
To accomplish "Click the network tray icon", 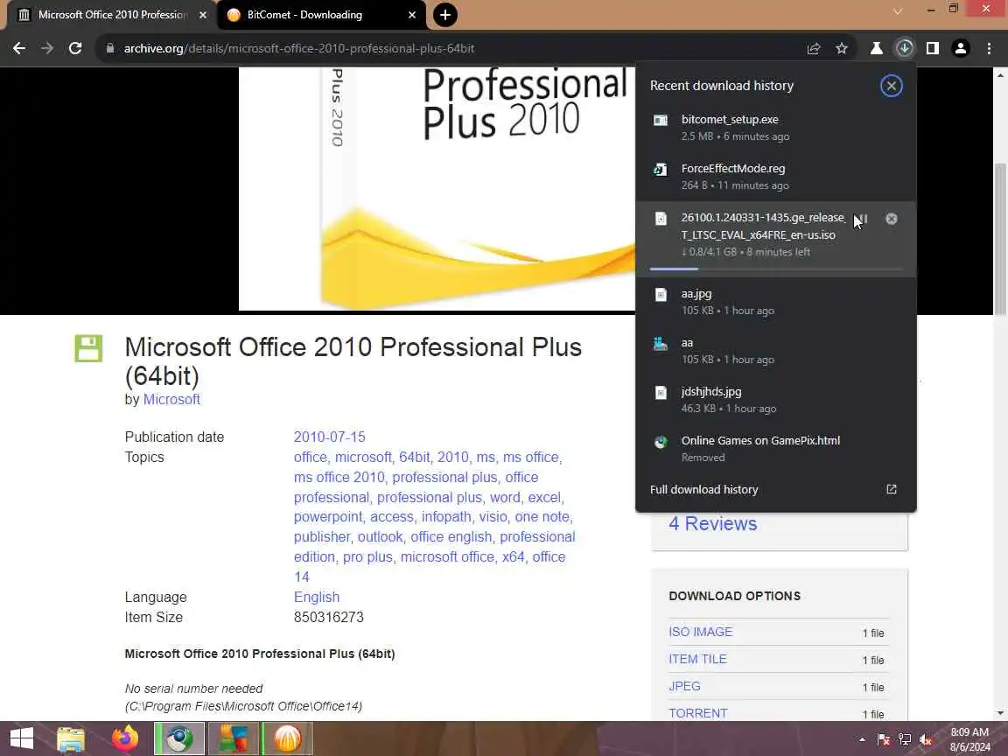I will click(905, 740).
